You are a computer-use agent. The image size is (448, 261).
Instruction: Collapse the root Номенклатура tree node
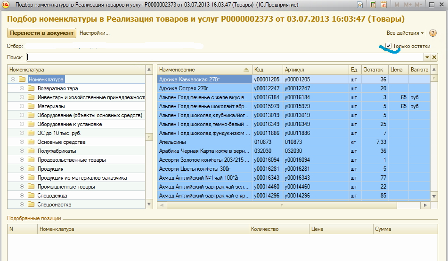click(x=13, y=79)
